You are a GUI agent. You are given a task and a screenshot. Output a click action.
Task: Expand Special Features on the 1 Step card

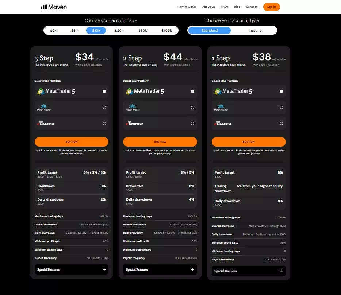click(249, 271)
